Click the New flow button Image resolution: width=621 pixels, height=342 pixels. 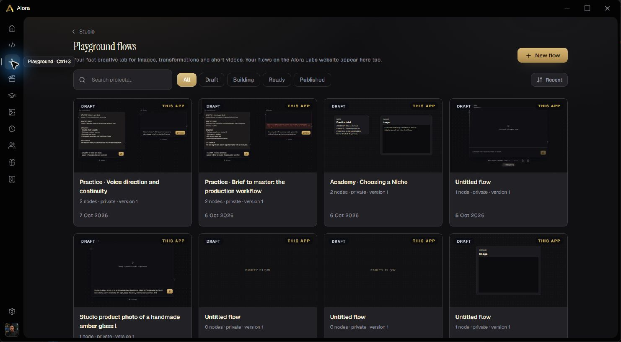(x=542, y=55)
